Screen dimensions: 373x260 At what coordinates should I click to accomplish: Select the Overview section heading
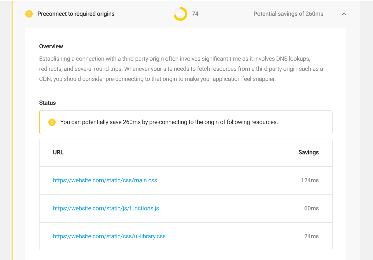coord(51,46)
